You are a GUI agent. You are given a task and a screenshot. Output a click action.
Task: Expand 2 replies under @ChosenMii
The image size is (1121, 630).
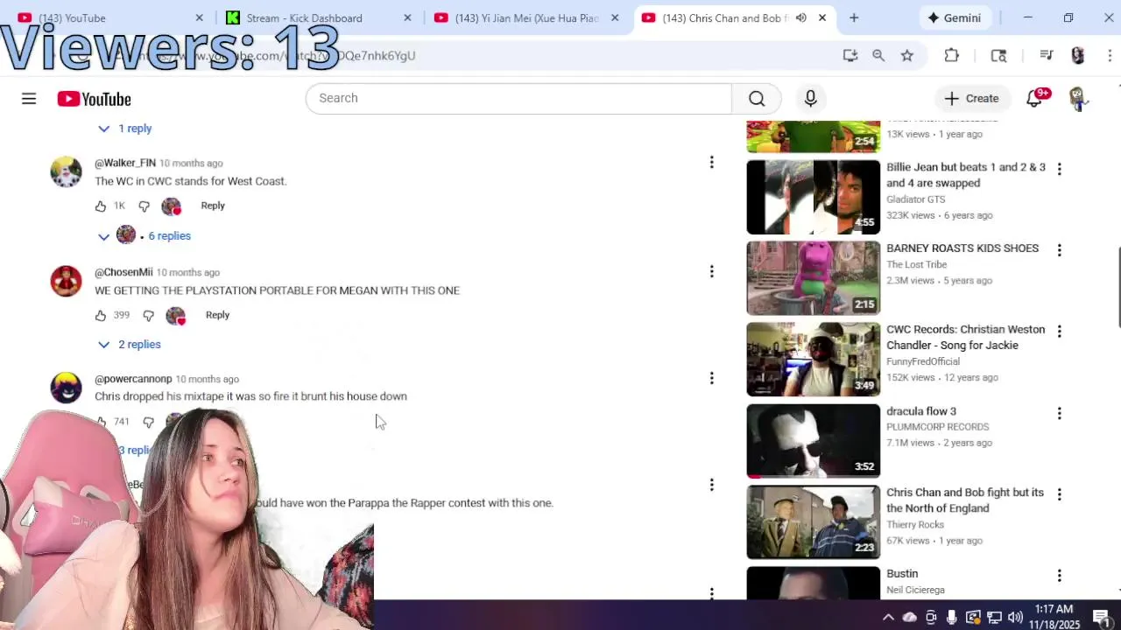130,345
